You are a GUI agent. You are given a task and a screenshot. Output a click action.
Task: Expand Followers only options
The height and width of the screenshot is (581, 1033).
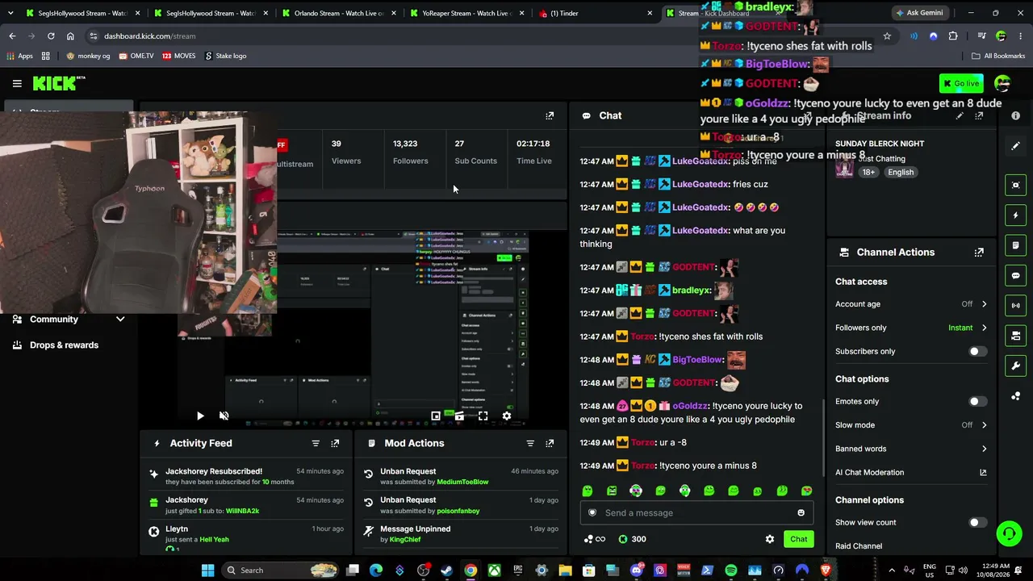tap(984, 328)
